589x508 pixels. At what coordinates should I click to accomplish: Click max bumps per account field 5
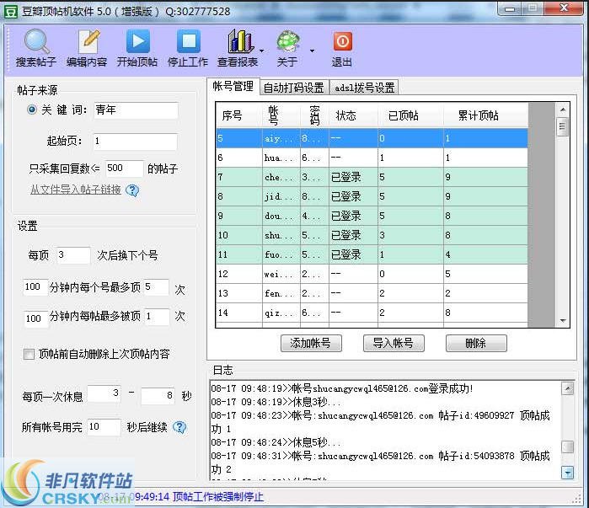click(x=156, y=287)
